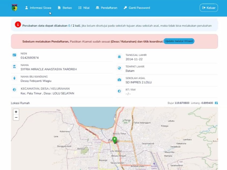Click the Keluar logout button

coord(209,8)
